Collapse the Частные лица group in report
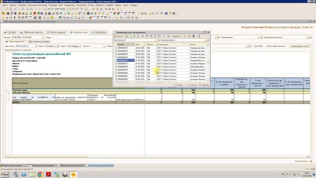Image resolution: width=316 pixels, height=178 pixels. pos(6,90)
